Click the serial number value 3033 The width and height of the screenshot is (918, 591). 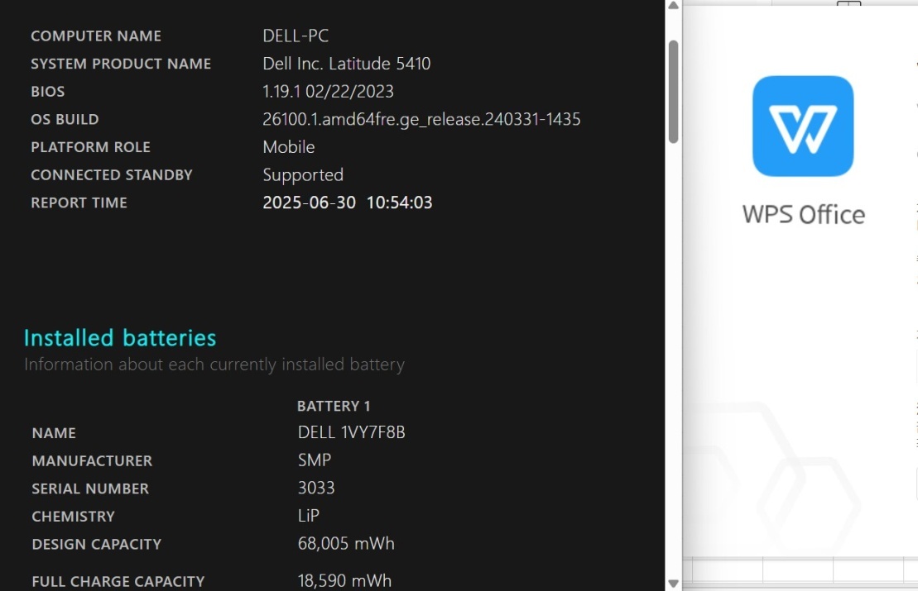316,488
